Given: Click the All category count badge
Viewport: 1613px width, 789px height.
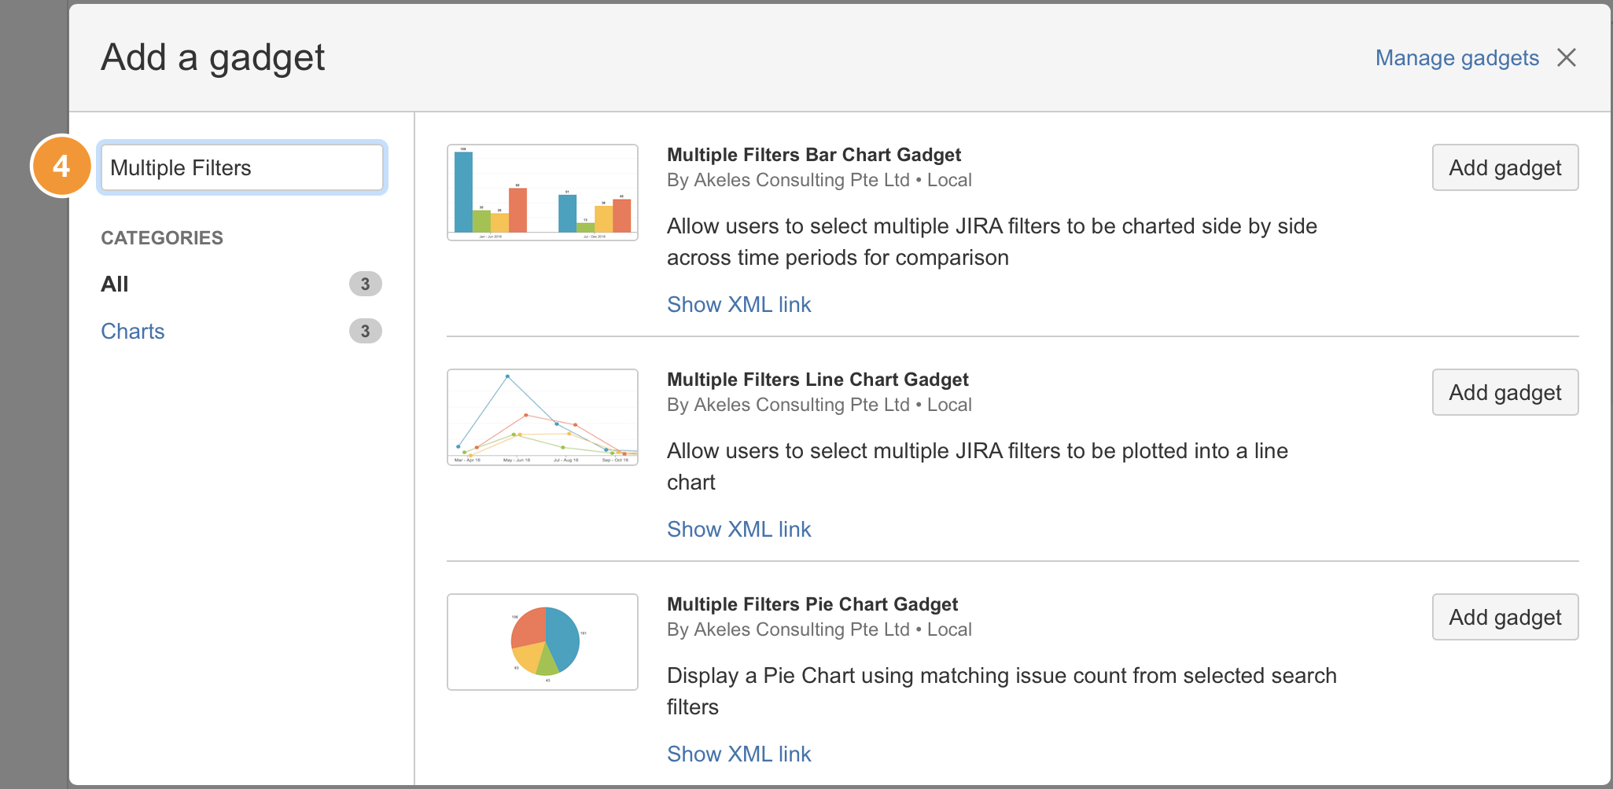Looking at the screenshot, I should pyautogui.click(x=365, y=284).
